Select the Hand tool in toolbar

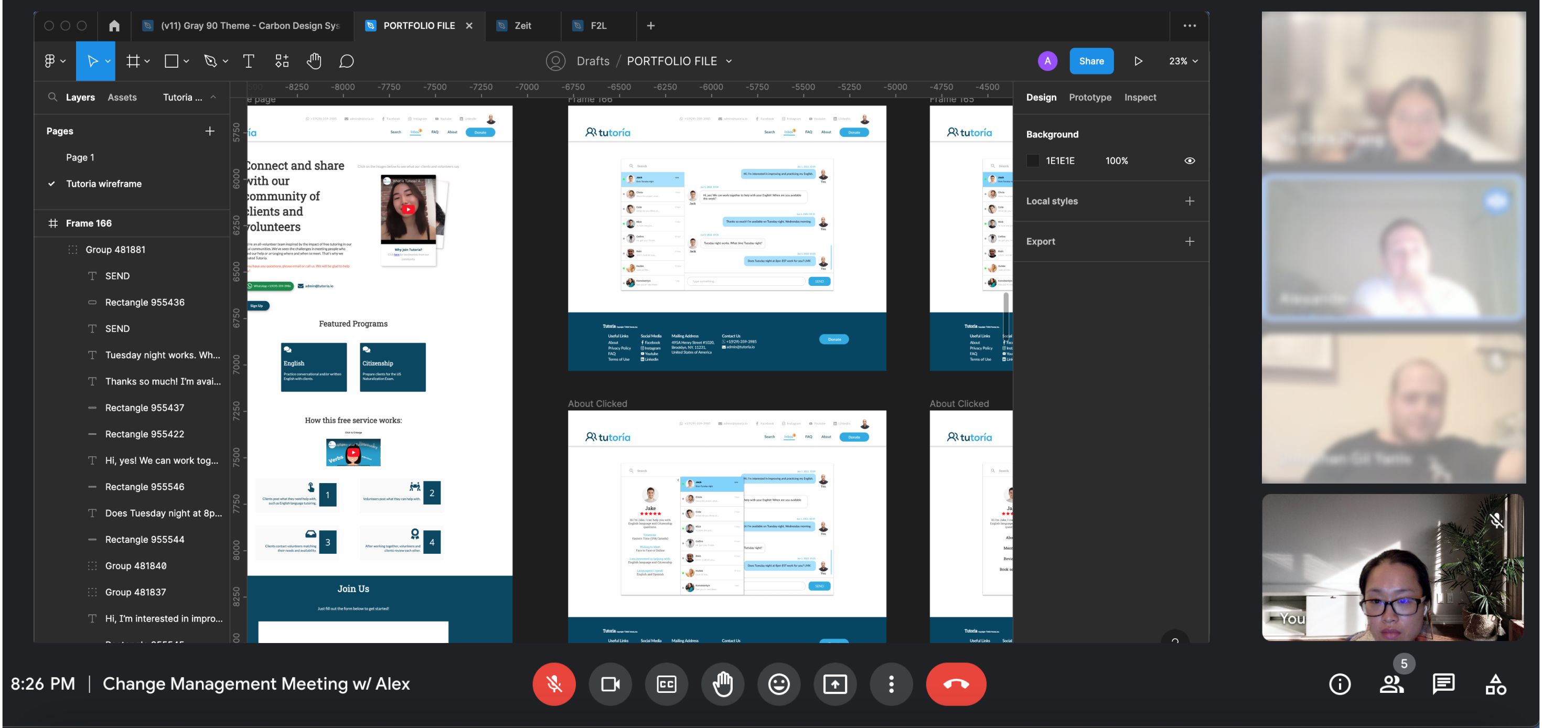[314, 61]
